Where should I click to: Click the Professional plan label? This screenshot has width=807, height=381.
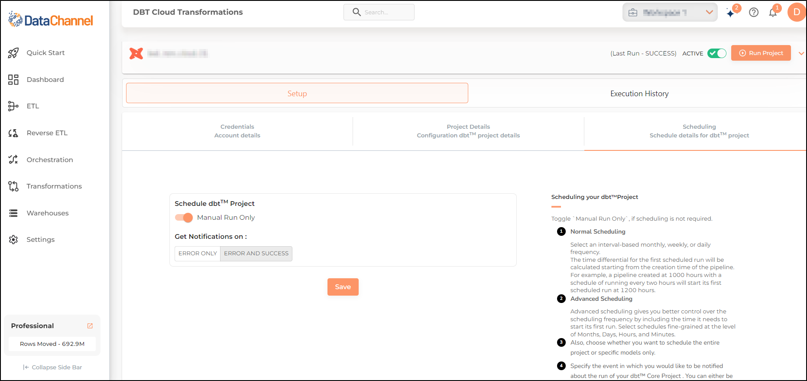point(32,326)
